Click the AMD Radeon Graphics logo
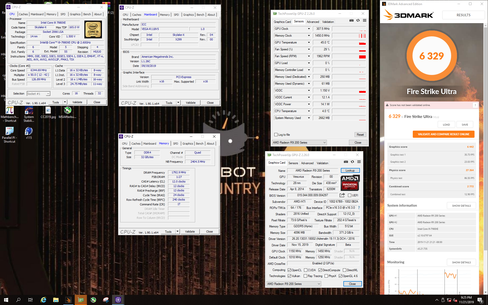The height and width of the screenshot is (305, 488). [350, 183]
